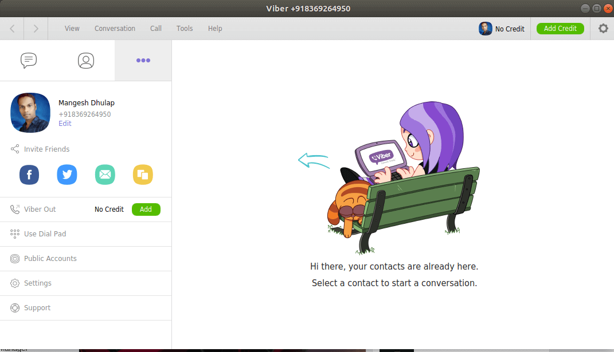
Task: Click the Support lifebuoy icon
Action: pyautogui.click(x=15, y=308)
